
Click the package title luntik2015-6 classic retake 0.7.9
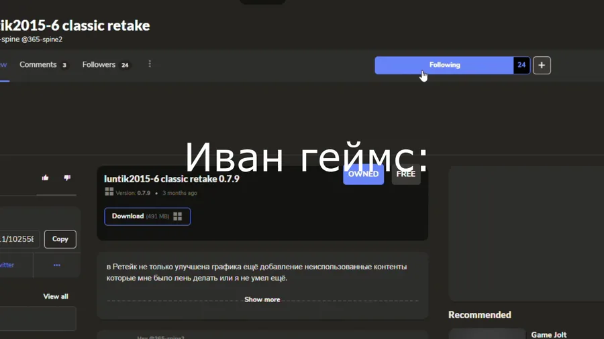tap(172, 179)
